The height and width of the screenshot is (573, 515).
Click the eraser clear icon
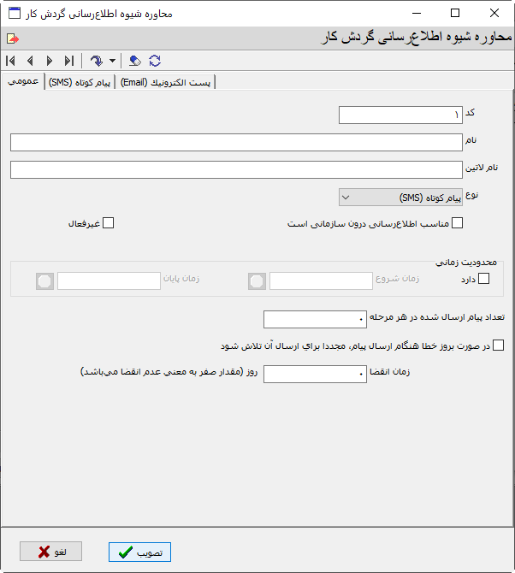[135, 61]
